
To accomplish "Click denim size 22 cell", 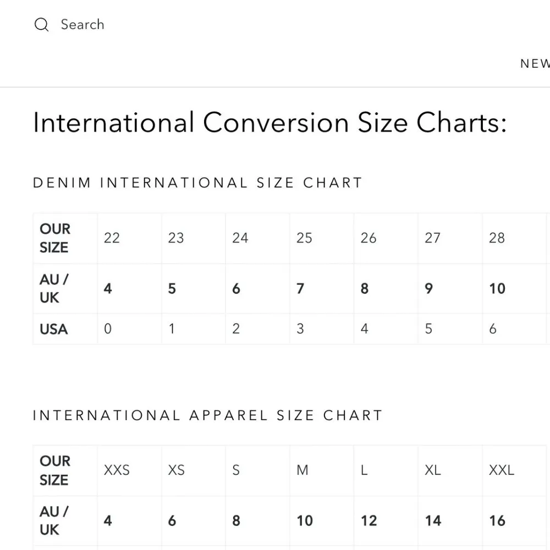I will (112, 238).
